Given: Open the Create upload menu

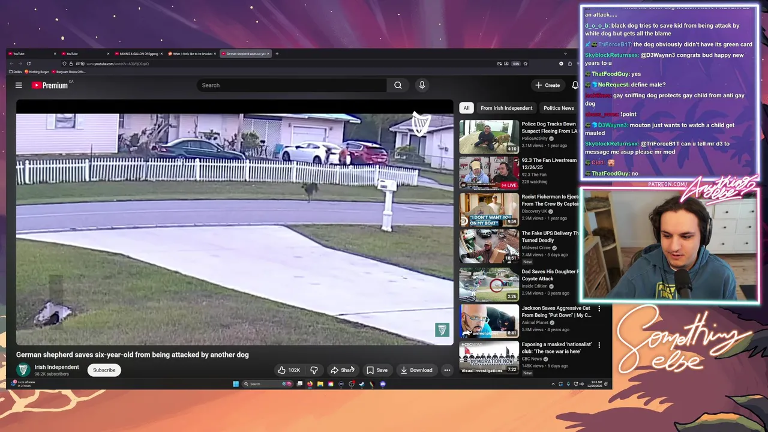Looking at the screenshot, I should pos(548,85).
